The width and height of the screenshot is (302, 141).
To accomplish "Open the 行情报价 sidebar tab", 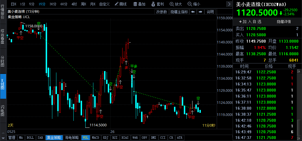I will click(x=3, y=12).
